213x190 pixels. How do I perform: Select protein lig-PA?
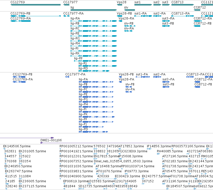pyautogui.click(x=96, y=82)
